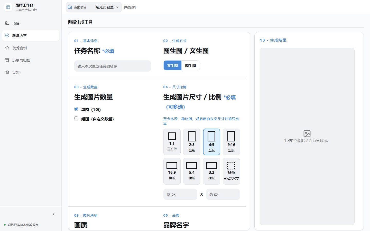Click the 新建内容 plus icon
The height and width of the screenshot is (231, 370).
click(x=7, y=35)
